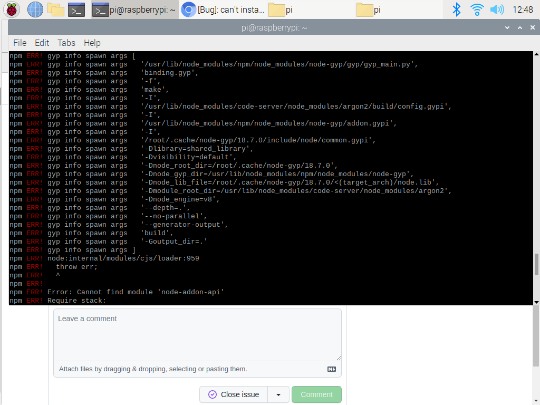Focus the Leave a comment text box
The image size is (540, 405).
[197, 335]
